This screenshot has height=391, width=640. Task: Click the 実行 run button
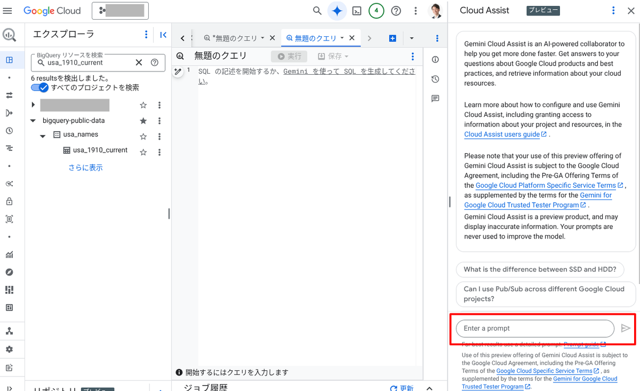[289, 56]
